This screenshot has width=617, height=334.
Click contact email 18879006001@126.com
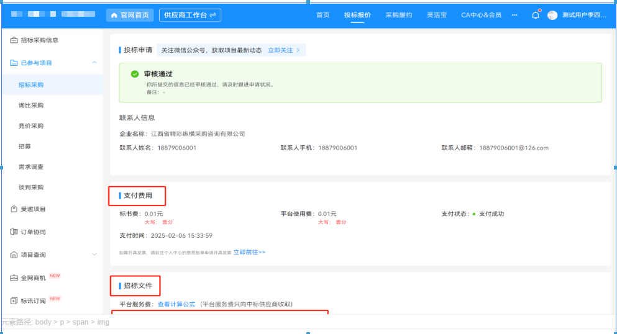(513, 148)
